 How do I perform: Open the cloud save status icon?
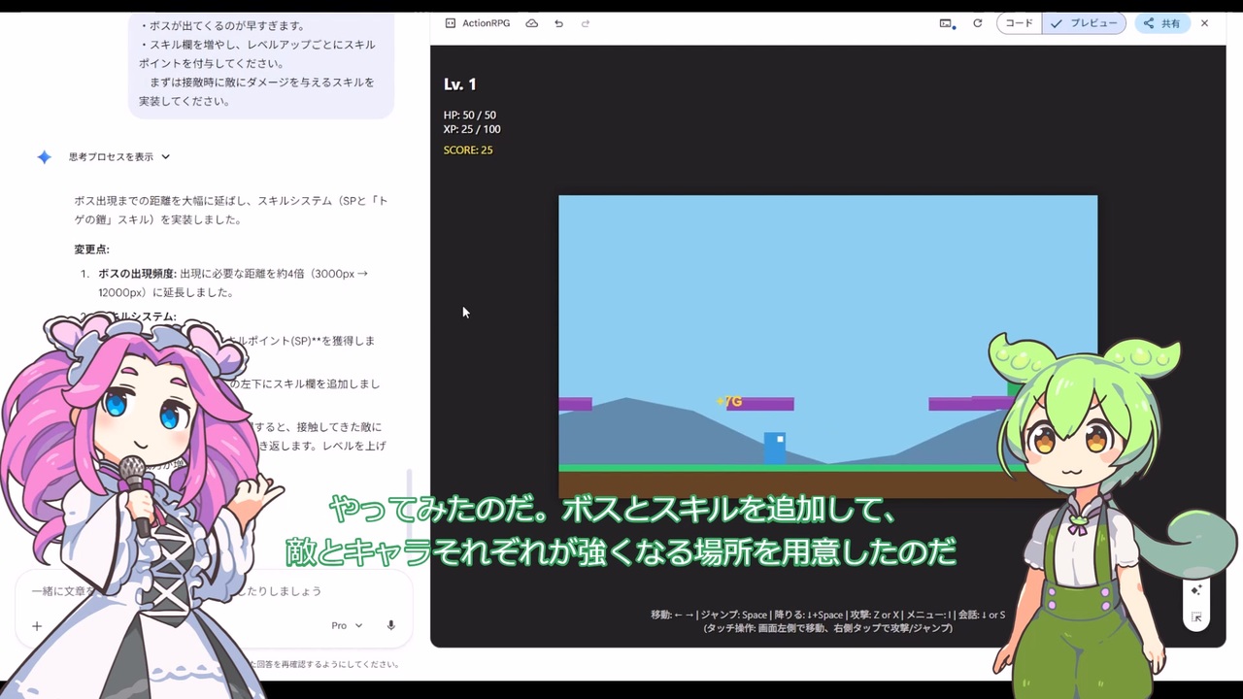[x=531, y=23]
